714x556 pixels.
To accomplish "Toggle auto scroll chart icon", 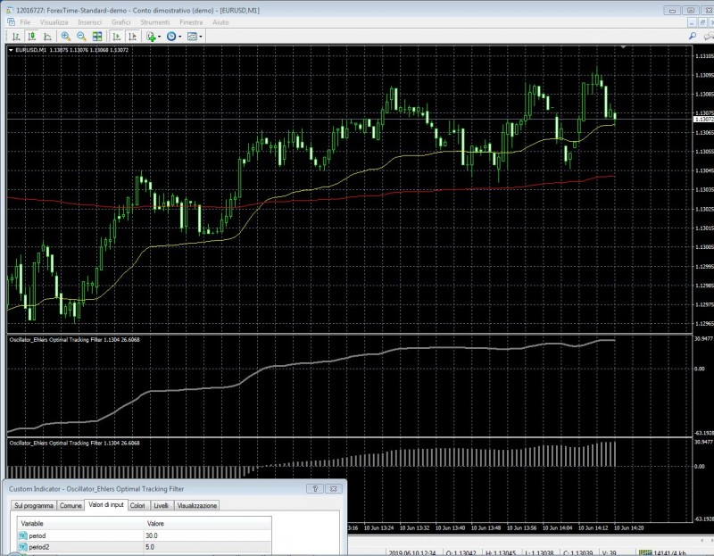I will coord(115,37).
